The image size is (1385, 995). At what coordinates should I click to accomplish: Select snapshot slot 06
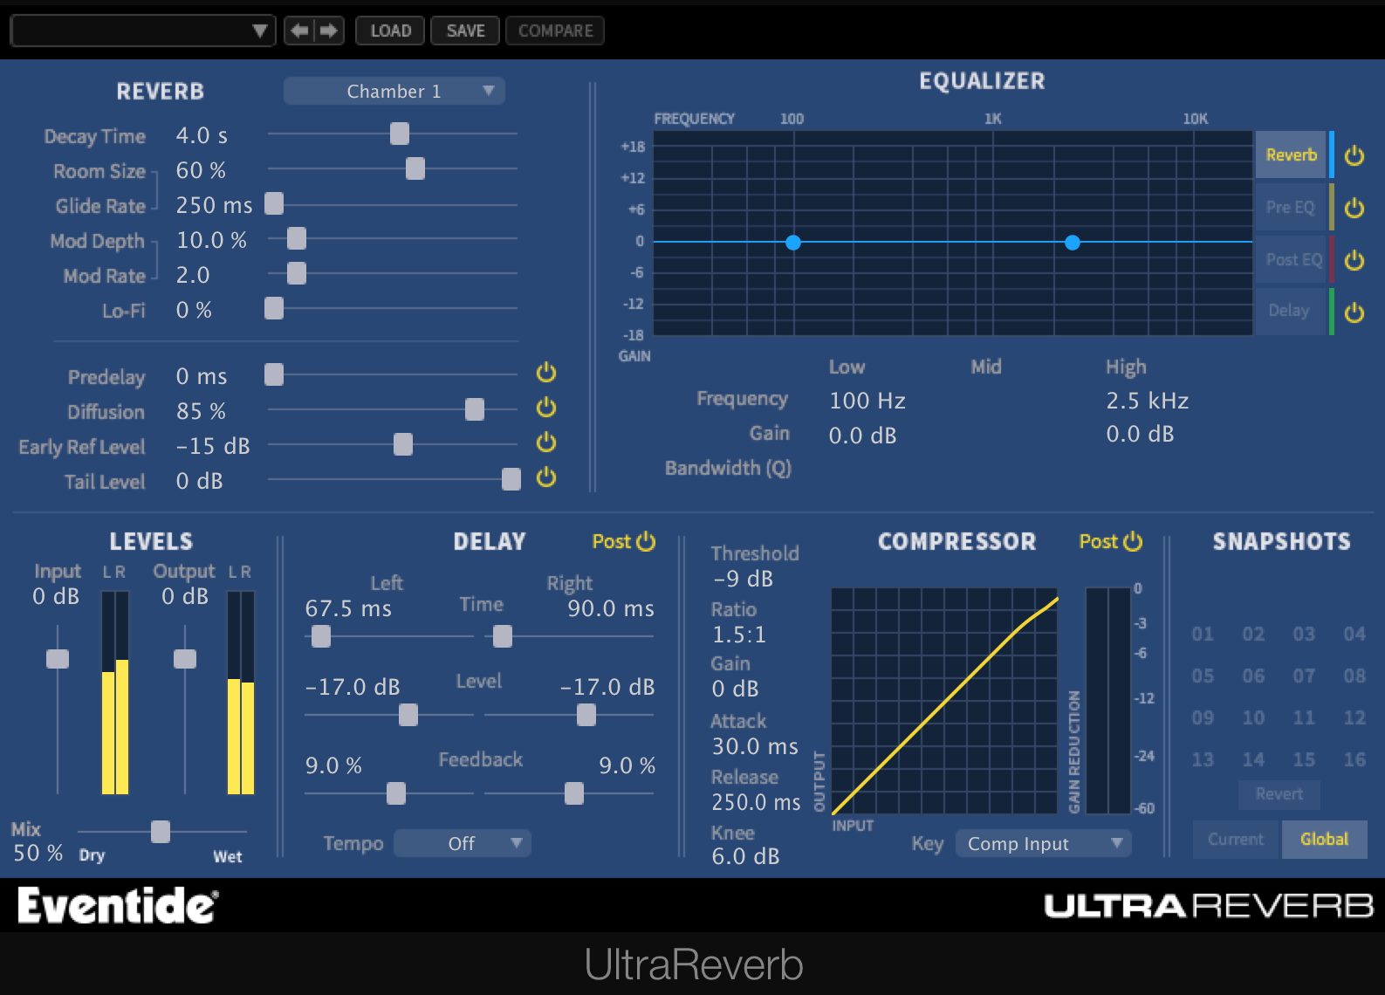(1253, 676)
